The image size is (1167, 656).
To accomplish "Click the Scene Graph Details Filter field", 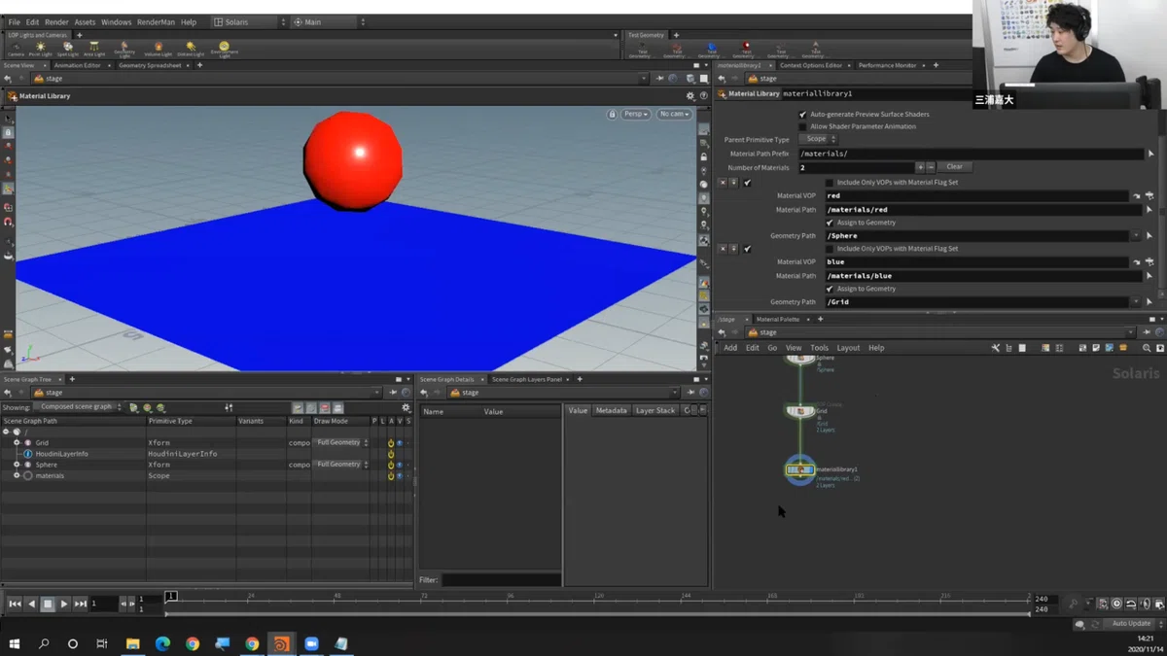I will (501, 580).
